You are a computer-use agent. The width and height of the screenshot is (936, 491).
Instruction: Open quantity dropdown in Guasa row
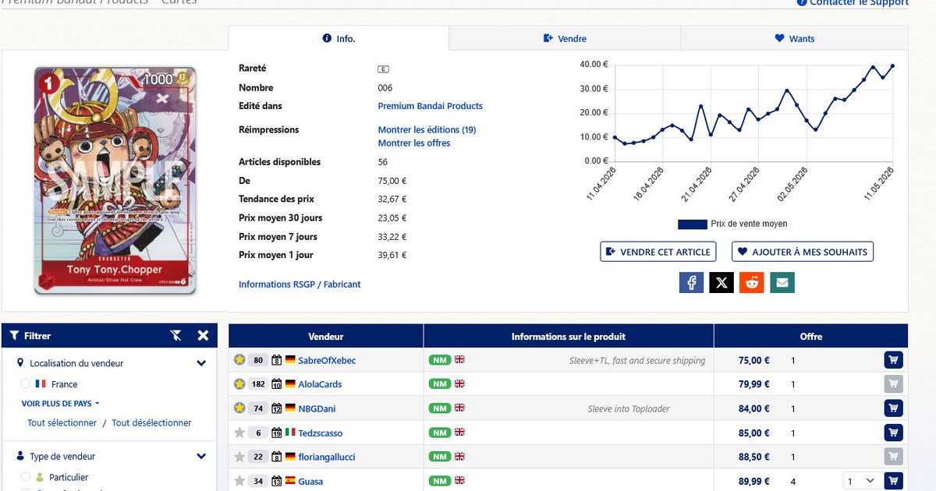pyautogui.click(x=861, y=481)
